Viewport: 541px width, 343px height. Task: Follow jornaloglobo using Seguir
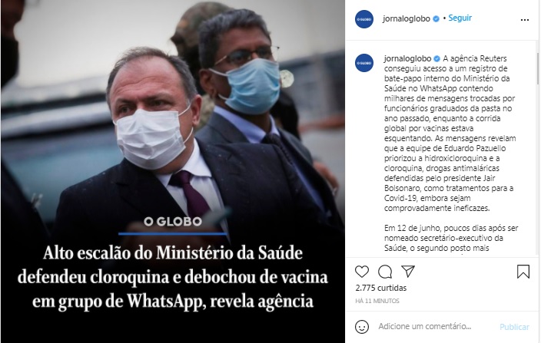point(460,18)
